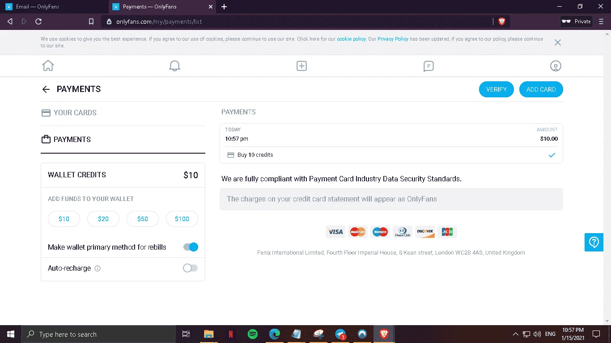Open the volume control
Screen dimensions: 611x343
tap(537, 334)
